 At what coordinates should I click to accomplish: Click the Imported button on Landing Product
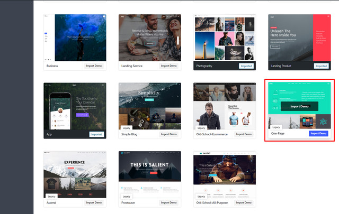[x=321, y=66]
